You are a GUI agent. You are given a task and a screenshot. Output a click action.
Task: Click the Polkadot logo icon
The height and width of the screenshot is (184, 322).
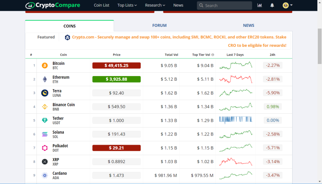45,148
